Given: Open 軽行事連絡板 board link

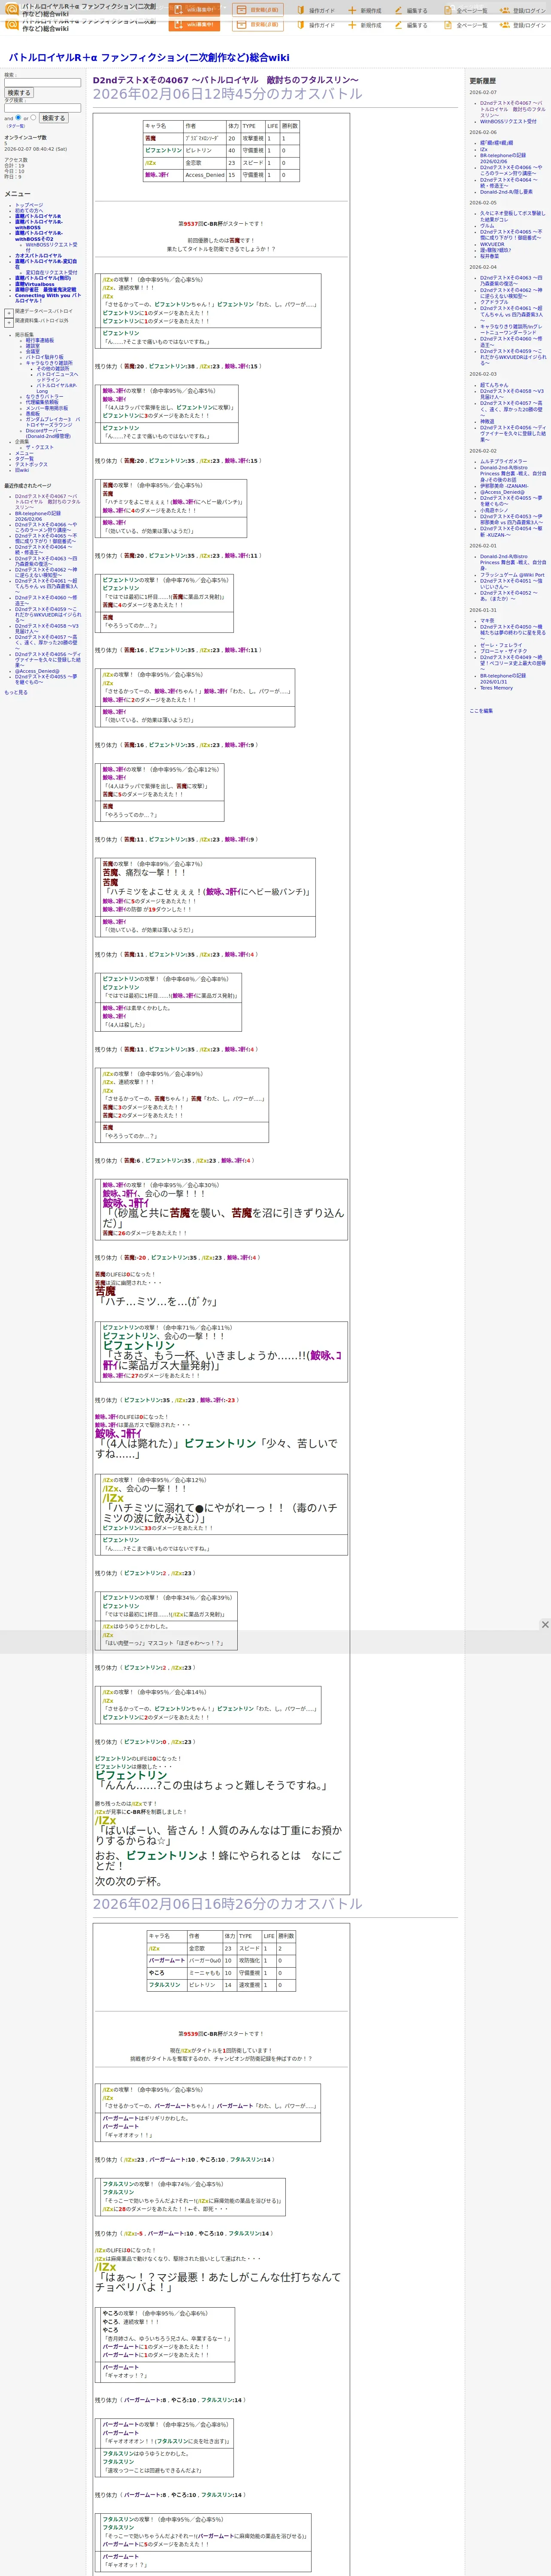Looking at the screenshot, I should tap(40, 340).
